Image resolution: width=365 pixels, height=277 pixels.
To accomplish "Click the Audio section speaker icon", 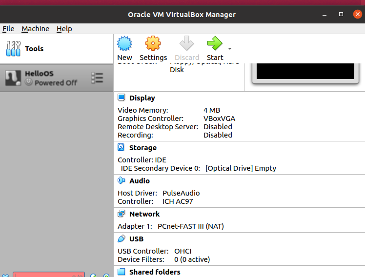I will [122, 181].
